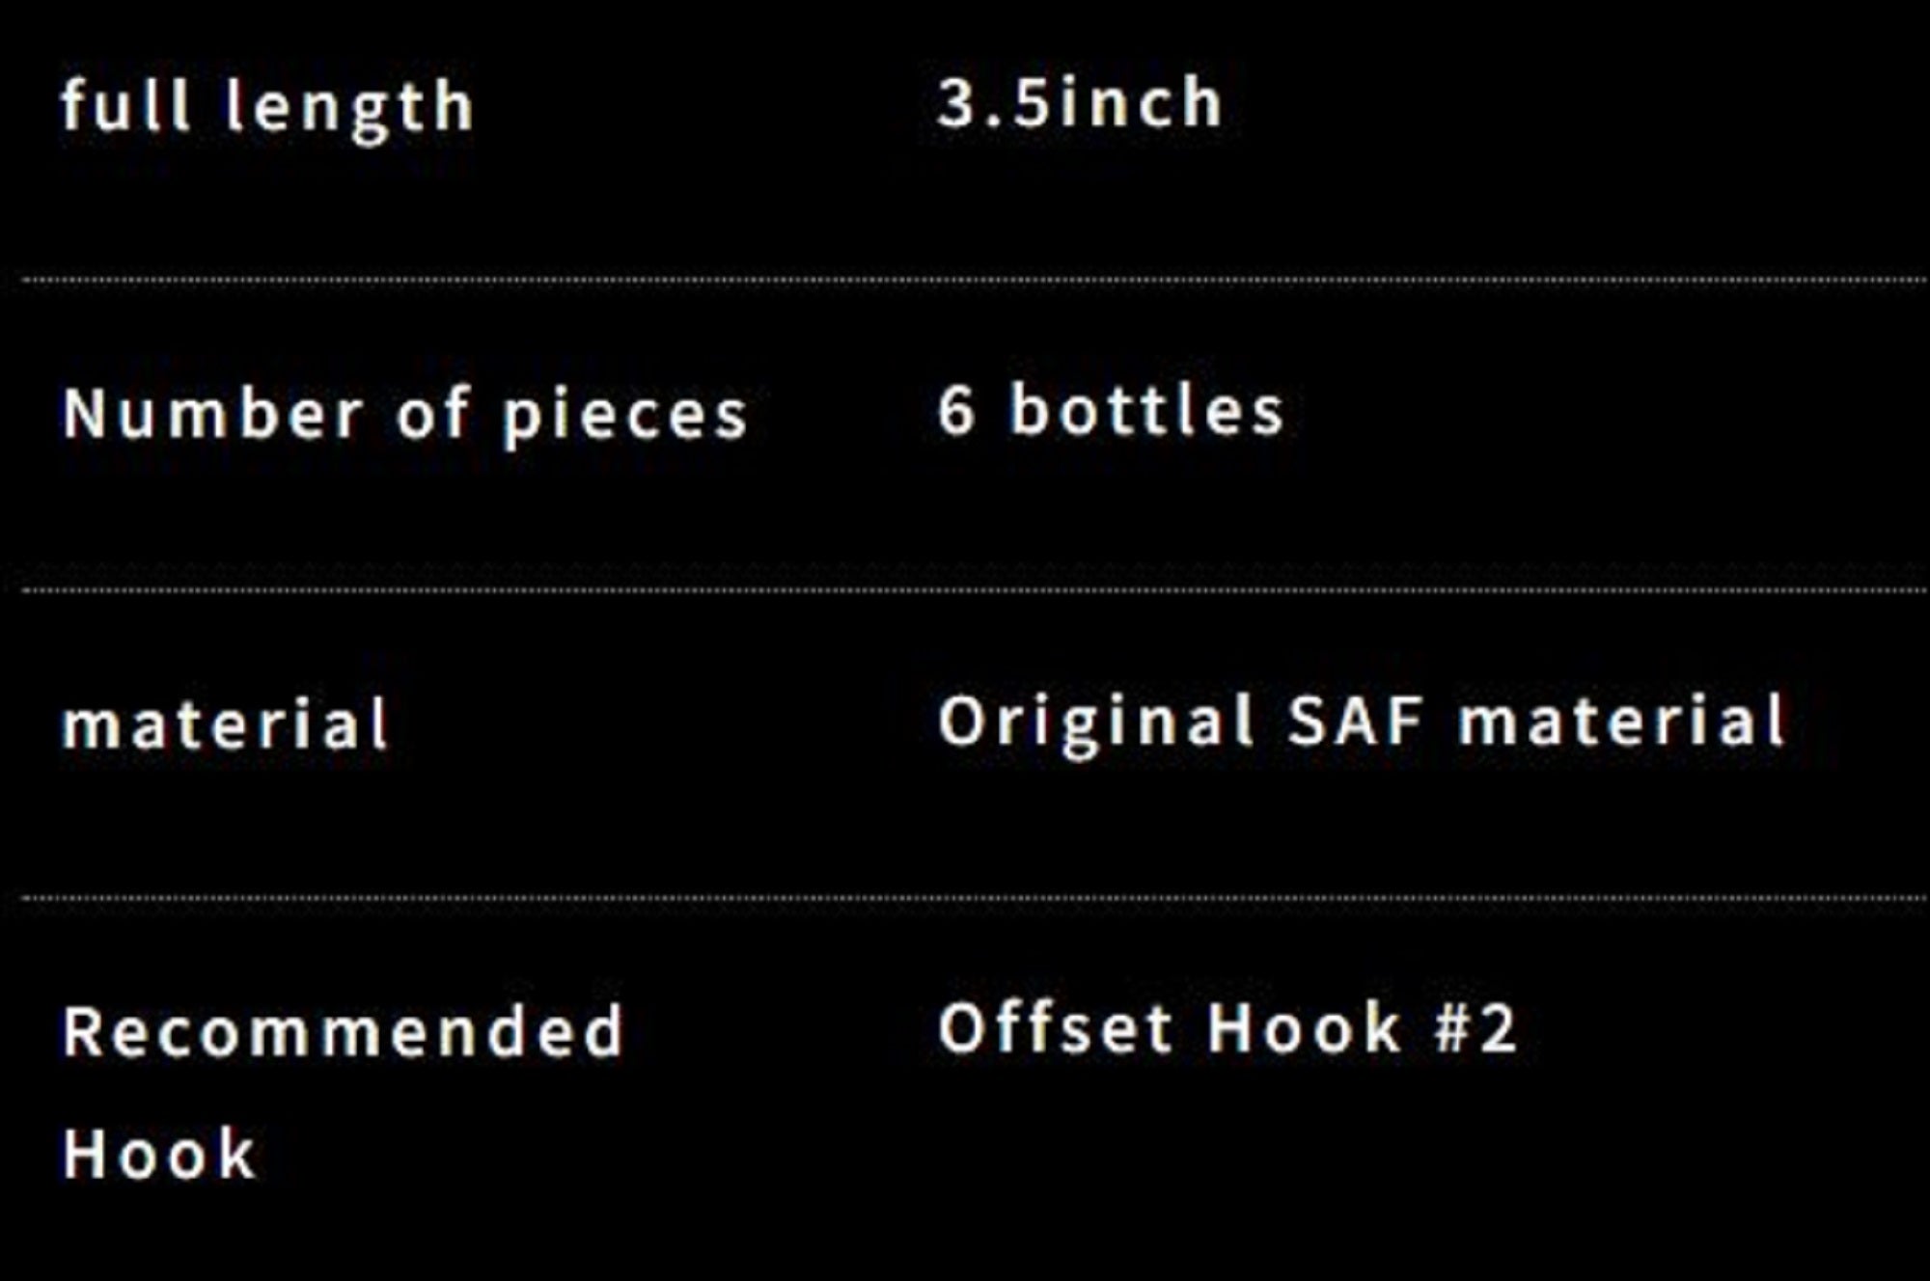This screenshot has height=1281, width=1930.
Task: Click the "Number of pieces" label
Action: pyautogui.click(x=405, y=415)
